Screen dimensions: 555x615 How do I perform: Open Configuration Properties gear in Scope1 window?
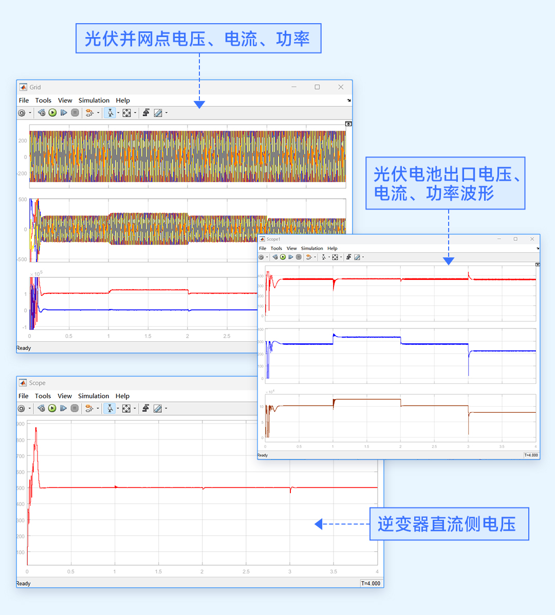tap(261, 257)
